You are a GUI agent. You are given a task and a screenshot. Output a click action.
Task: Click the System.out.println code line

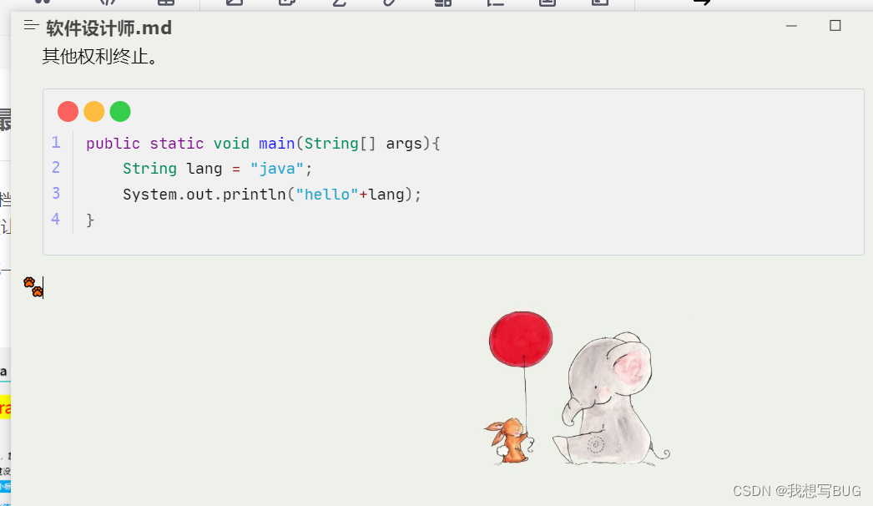tap(272, 195)
